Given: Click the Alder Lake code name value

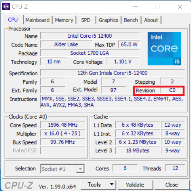Looking at the screenshot, I should click(66, 45).
